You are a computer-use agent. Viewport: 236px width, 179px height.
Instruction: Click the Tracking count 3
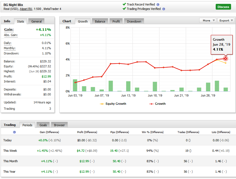pyautogui.click(x=50, y=109)
